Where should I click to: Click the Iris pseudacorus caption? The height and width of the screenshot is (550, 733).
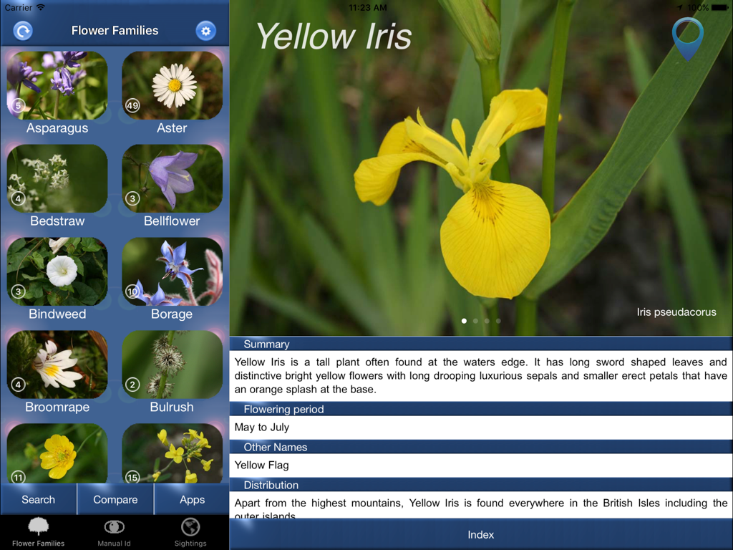coord(676,312)
